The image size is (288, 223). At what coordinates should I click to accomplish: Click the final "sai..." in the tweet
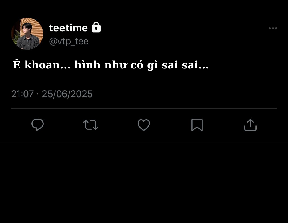pyautogui.click(x=195, y=65)
